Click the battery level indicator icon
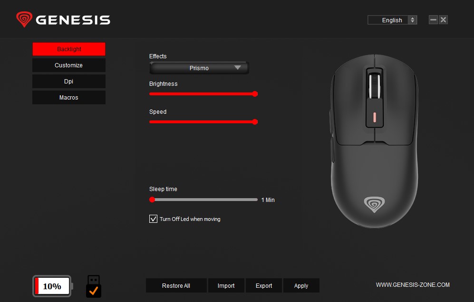Image resolution: width=474 pixels, height=302 pixels. 53,286
